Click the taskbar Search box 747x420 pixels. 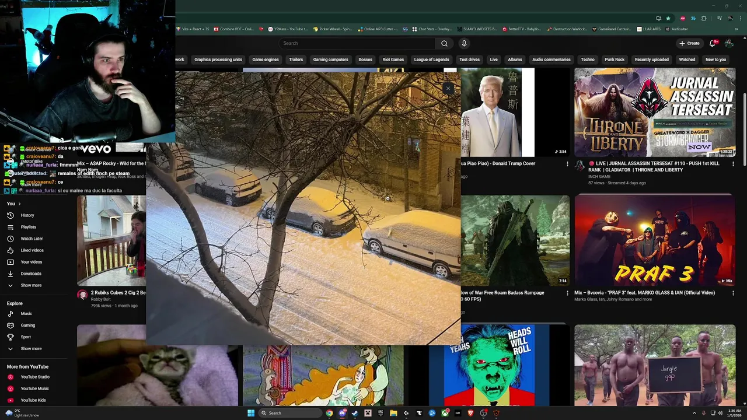(290, 413)
